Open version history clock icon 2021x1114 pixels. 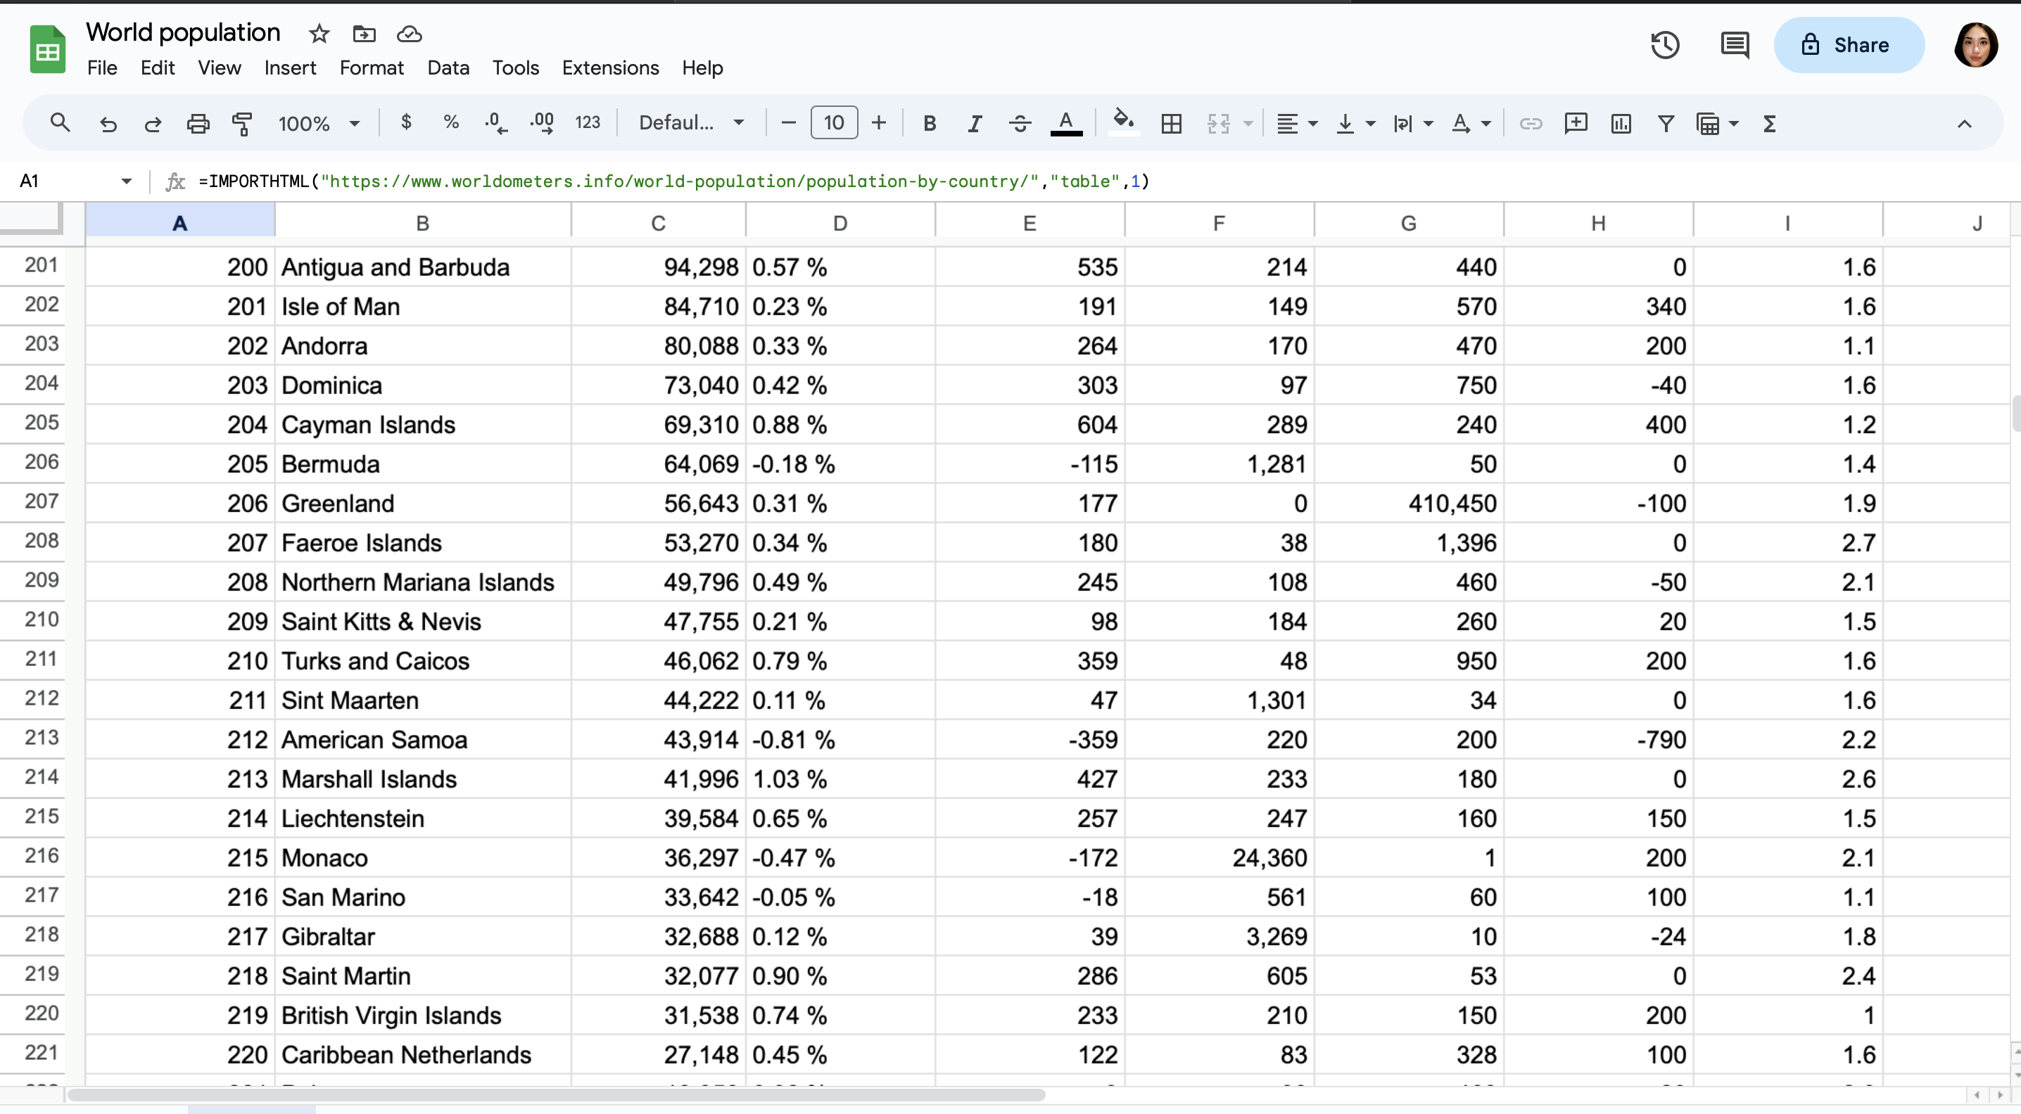click(x=1664, y=45)
